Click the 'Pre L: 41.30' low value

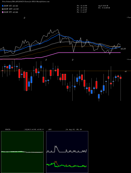point(82,10)
